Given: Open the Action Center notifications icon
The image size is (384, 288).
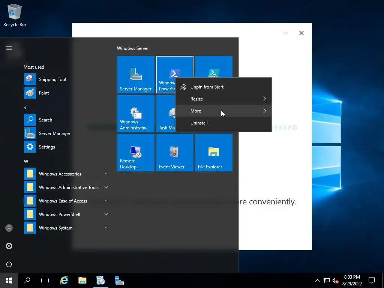Looking at the screenshot, I should pyautogui.click(x=372, y=280).
